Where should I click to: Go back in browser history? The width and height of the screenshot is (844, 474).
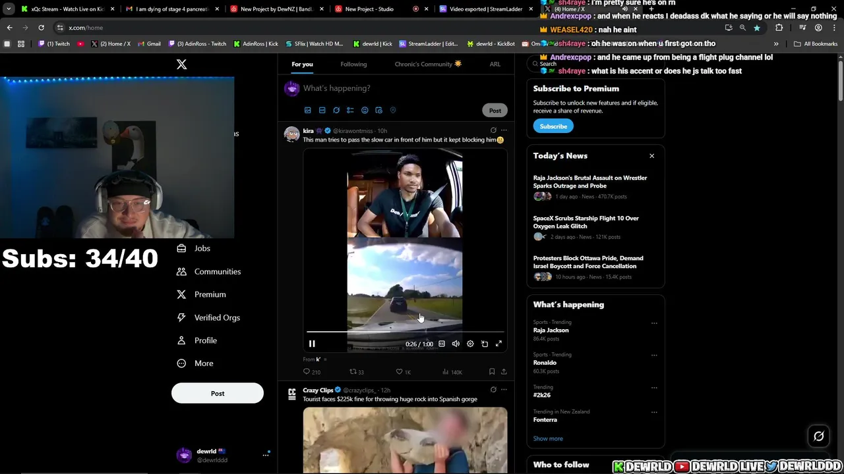click(x=9, y=28)
